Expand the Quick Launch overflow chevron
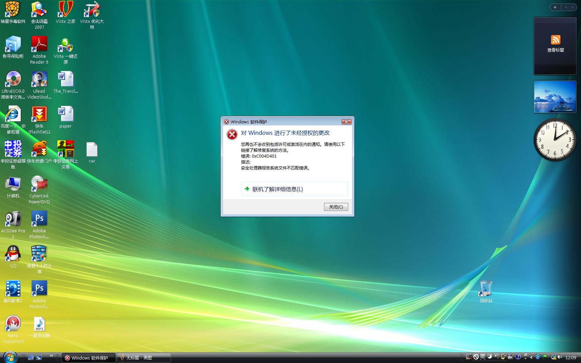This screenshot has width=581, height=363. pos(52,355)
